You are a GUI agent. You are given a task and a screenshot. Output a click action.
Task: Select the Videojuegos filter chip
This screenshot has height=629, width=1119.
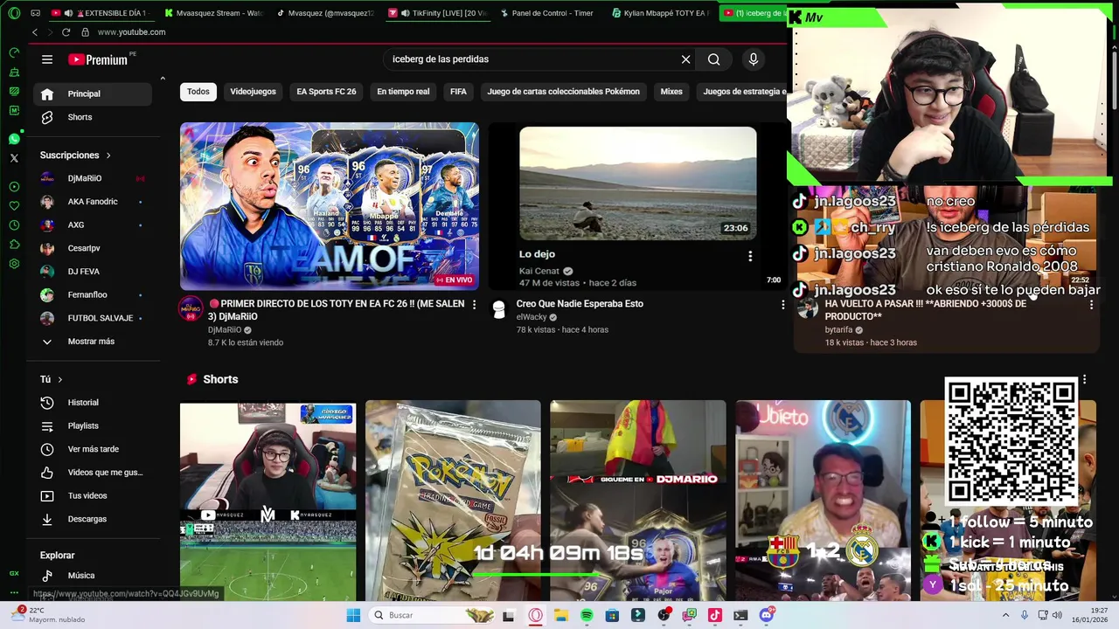(x=253, y=92)
